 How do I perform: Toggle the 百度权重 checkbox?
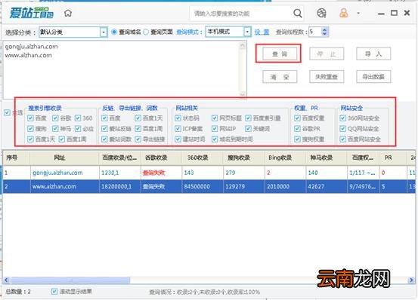297,118
